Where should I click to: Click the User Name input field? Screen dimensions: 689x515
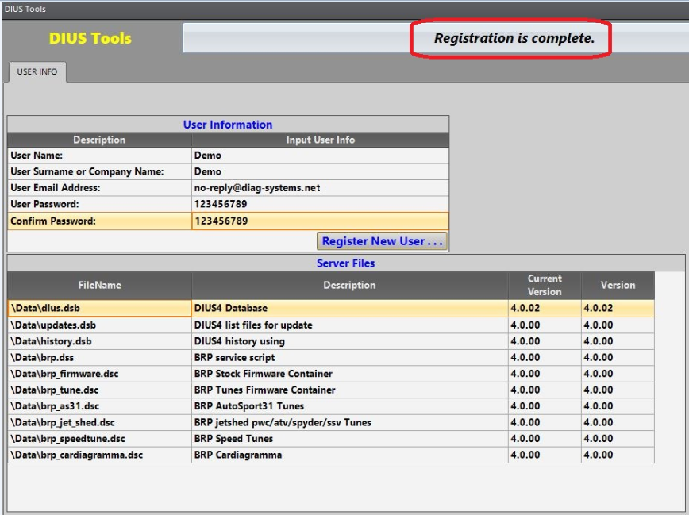[319, 156]
